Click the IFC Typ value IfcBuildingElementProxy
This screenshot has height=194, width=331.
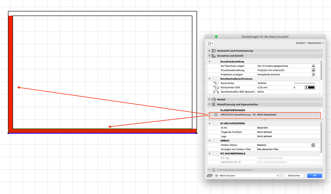(x=270, y=158)
